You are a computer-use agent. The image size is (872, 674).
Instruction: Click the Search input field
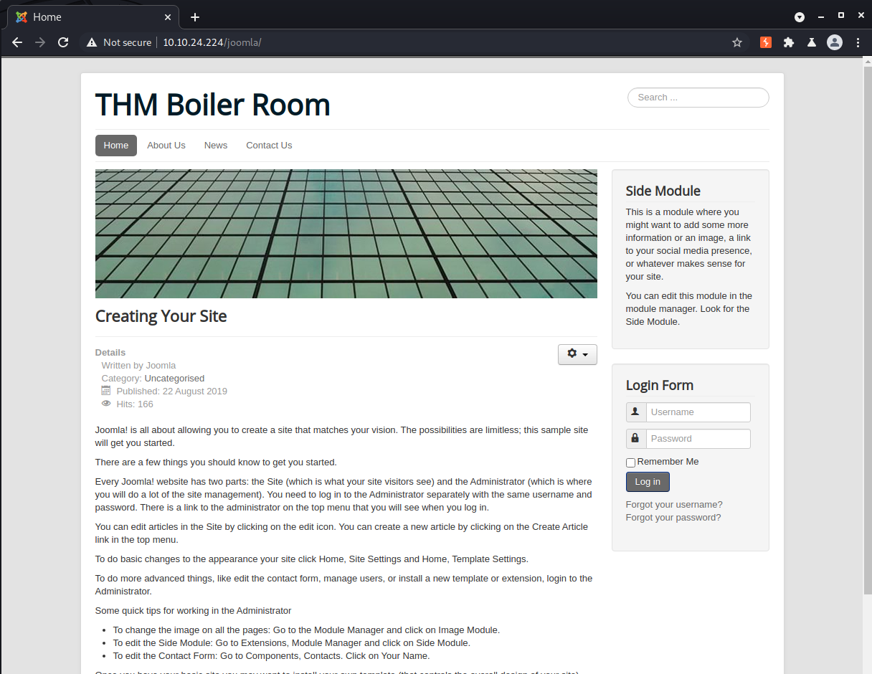[698, 98]
